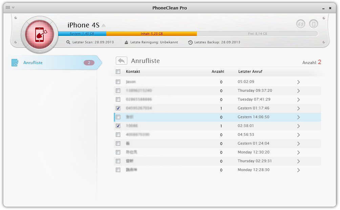Click the Letztes Backup clock icon
The width and height of the screenshot is (340, 210).
(190, 43)
